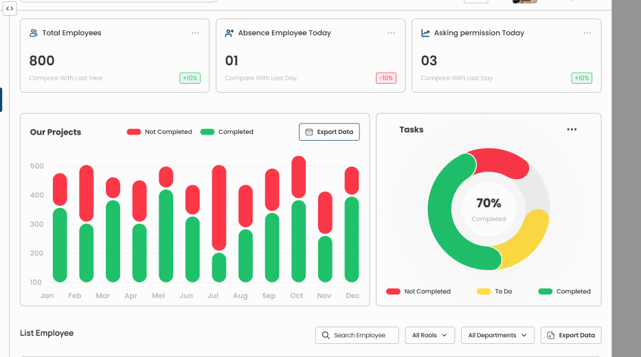Expand the All Rools dropdown
The image size is (641, 357).
click(429, 335)
